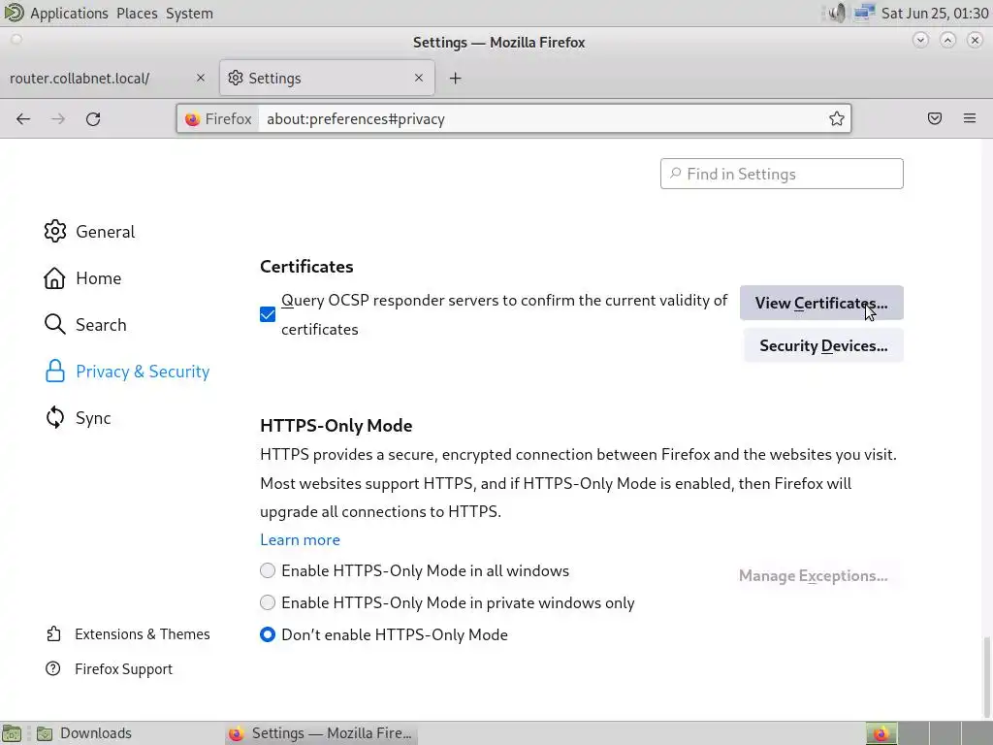Select Don't enable HTTPS-Only Mode
This screenshot has height=745, width=993.
[268, 634]
